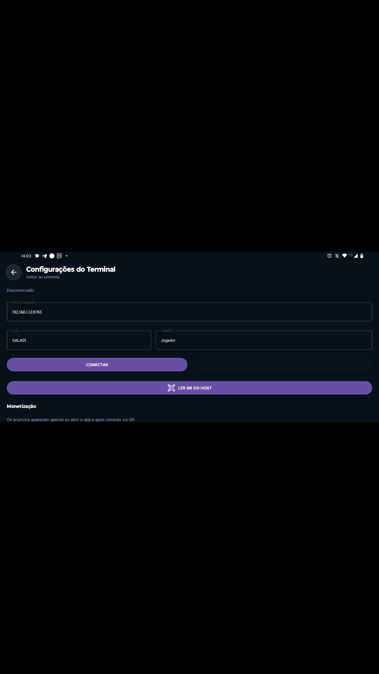This screenshot has width=379, height=674.
Task: Tap the Configurações do Terminal title
Action: pyautogui.click(x=71, y=270)
